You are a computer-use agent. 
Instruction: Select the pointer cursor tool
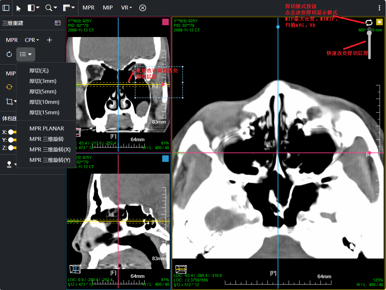click(x=18, y=9)
